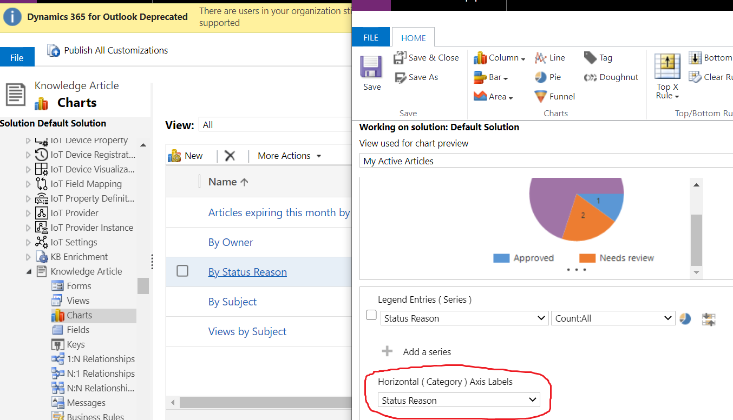Screen dimensions: 733x420
Task: Switch to the FILE ribbon tab
Action: 371,38
